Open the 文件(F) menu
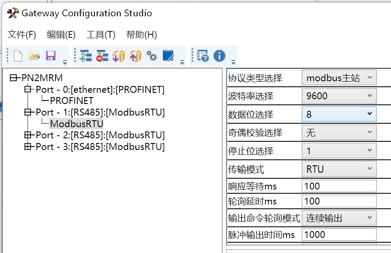This screenshot has height=253, width=391. click(21, 35)
